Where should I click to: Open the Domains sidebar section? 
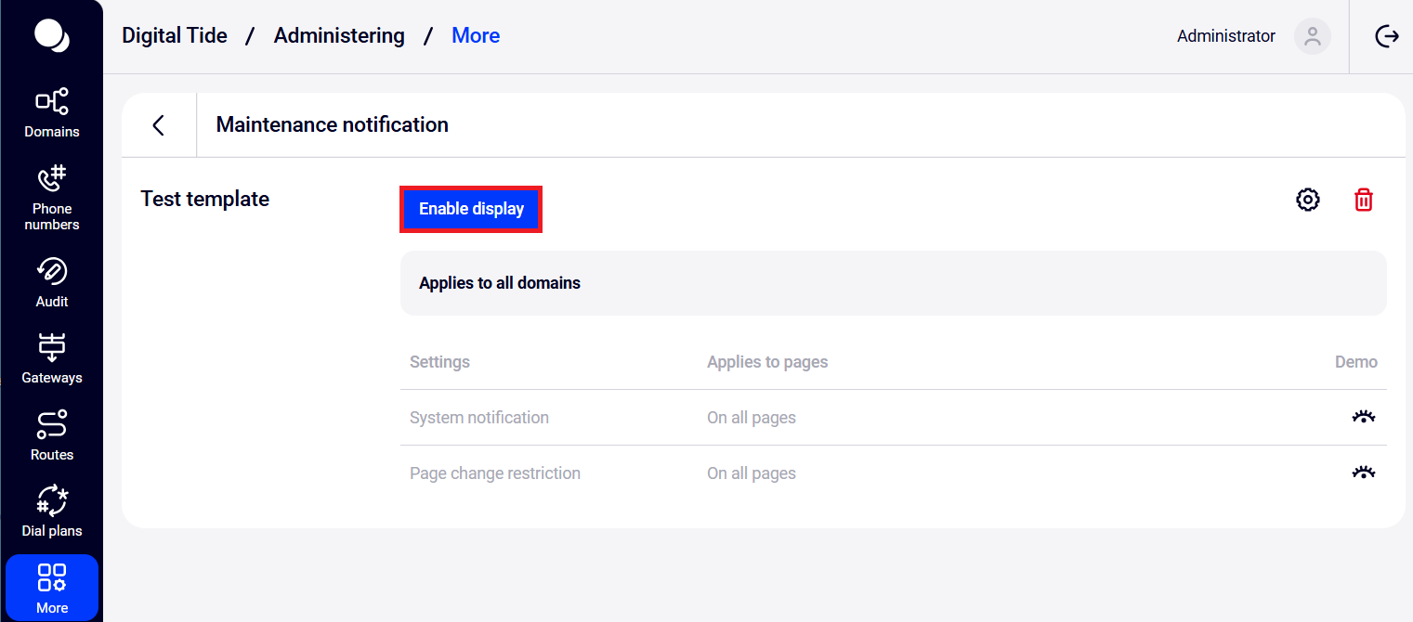(x=52, y=112)
